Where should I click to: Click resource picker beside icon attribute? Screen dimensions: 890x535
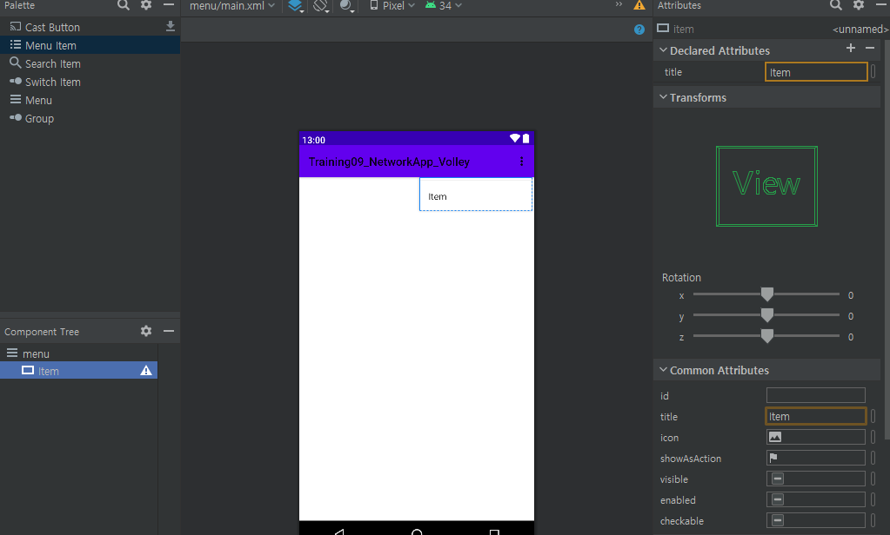(873, 437)
